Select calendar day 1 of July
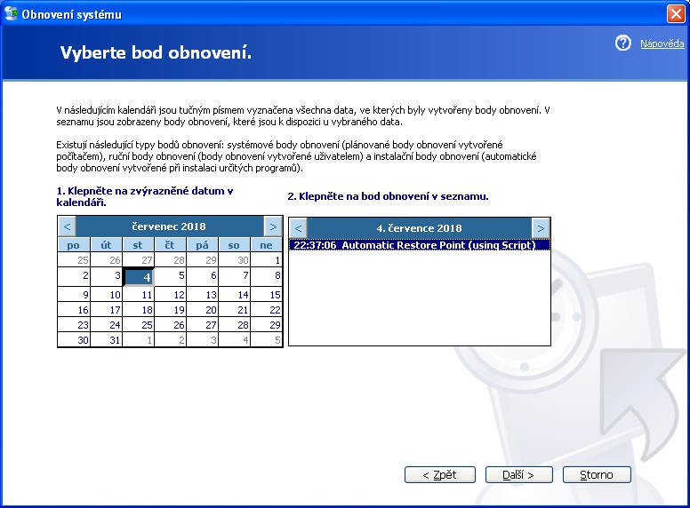Viewport: 690px width, 508px height. click(x=266, y=259)
